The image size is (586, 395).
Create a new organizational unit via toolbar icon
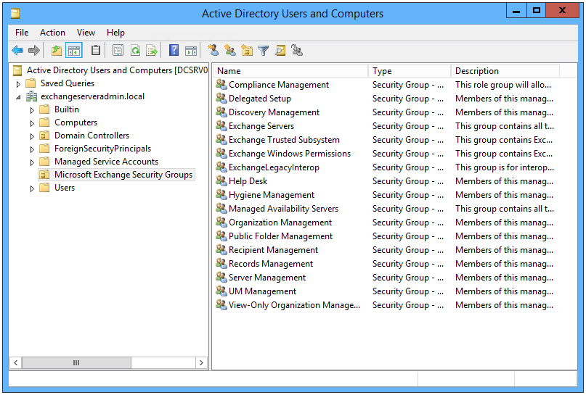coord(247,50)
